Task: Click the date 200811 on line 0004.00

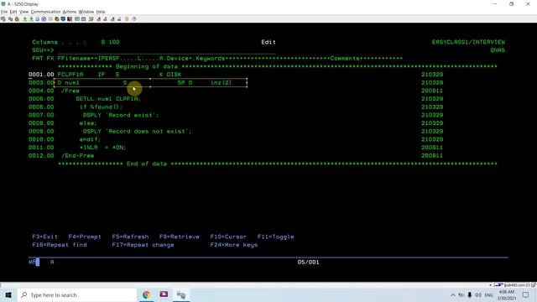Action: click(432, 91)
